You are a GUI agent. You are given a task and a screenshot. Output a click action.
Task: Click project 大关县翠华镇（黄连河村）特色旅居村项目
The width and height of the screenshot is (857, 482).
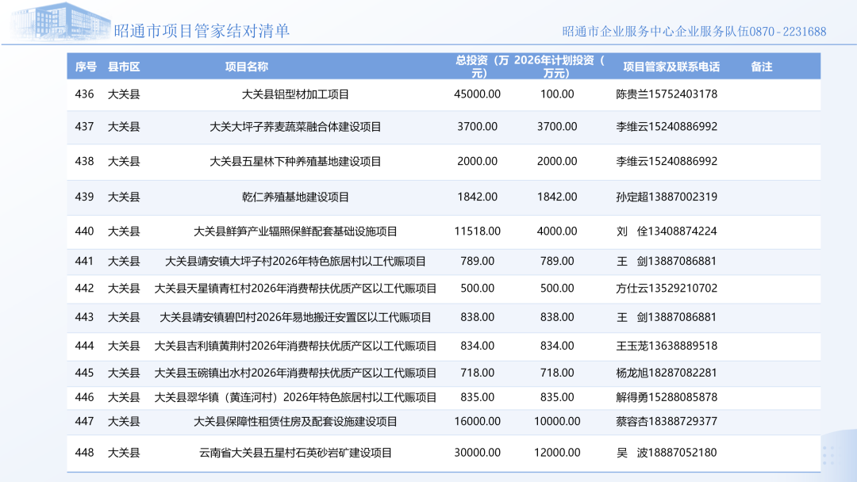(x=295, y=397)
